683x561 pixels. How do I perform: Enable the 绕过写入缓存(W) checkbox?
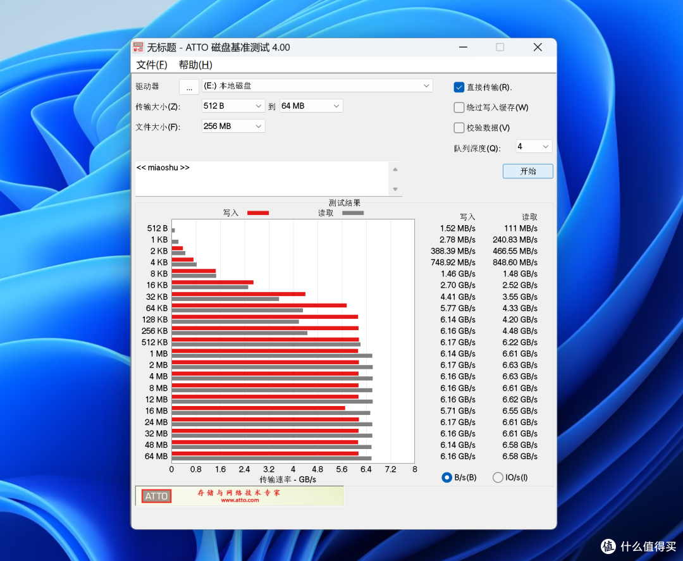(x=458, y=107)
